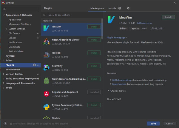Screen dimensions: 179x128
Task: Switch to the Marketplace tab
Action: point(97,8)
